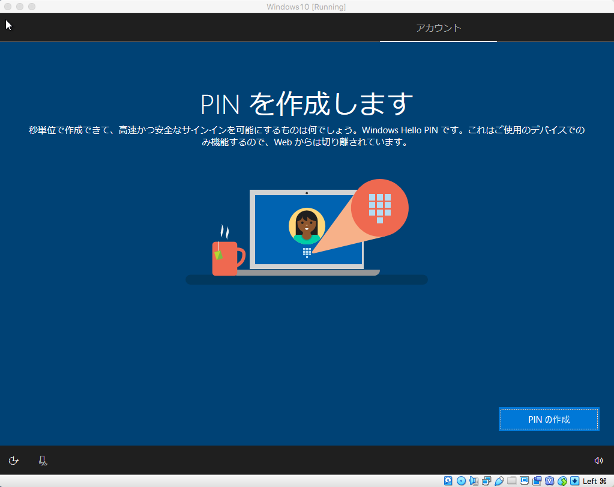The image size is (614, 487).
Task: Click the VirtualBox USB devices icon
Action: point(499,481)
